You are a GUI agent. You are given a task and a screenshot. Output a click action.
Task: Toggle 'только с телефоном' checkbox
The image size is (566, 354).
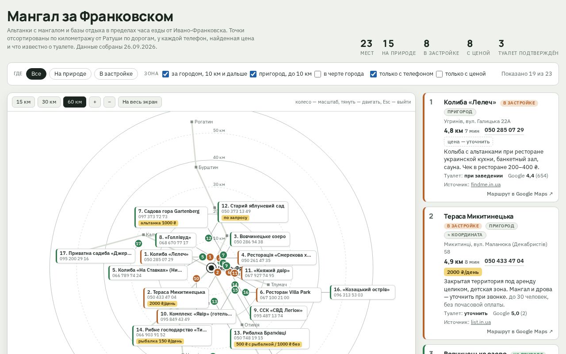374,74
